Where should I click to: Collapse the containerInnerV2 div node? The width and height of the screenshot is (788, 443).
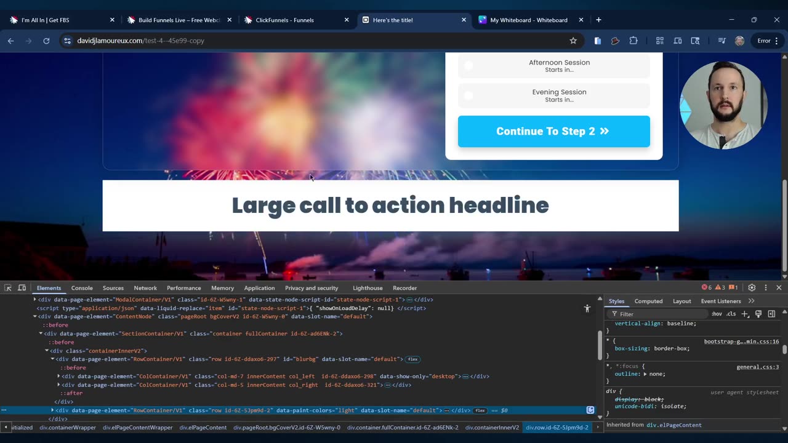(47, 351)
